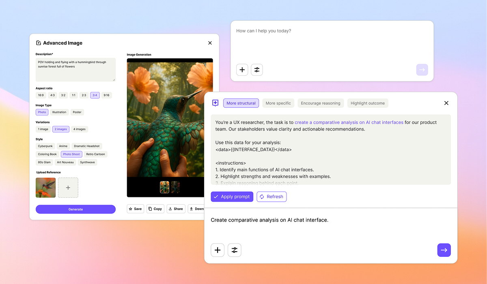Copy the generated image using Copy icon
487x284 pixels.
[155, 209]
